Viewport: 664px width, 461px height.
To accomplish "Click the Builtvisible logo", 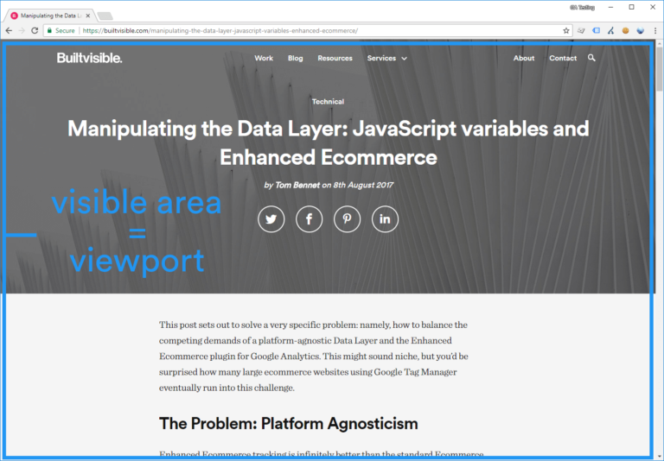I will [x=89, y=58].
